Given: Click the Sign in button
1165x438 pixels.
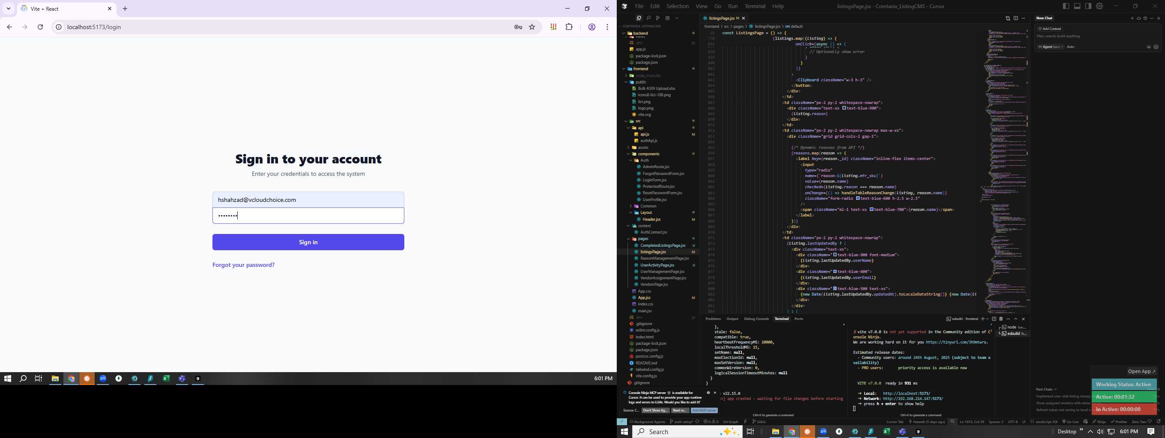Looking at the screenshot, I should pos(308,242).
